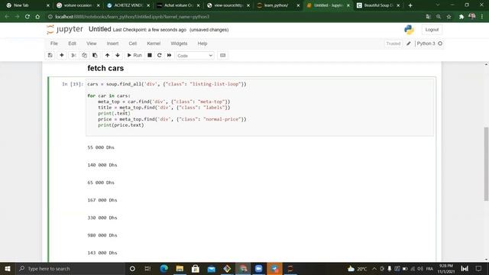Bookmark this page with the star icon
This screenshot has width=489, height=275.
(x=449, y=17)
